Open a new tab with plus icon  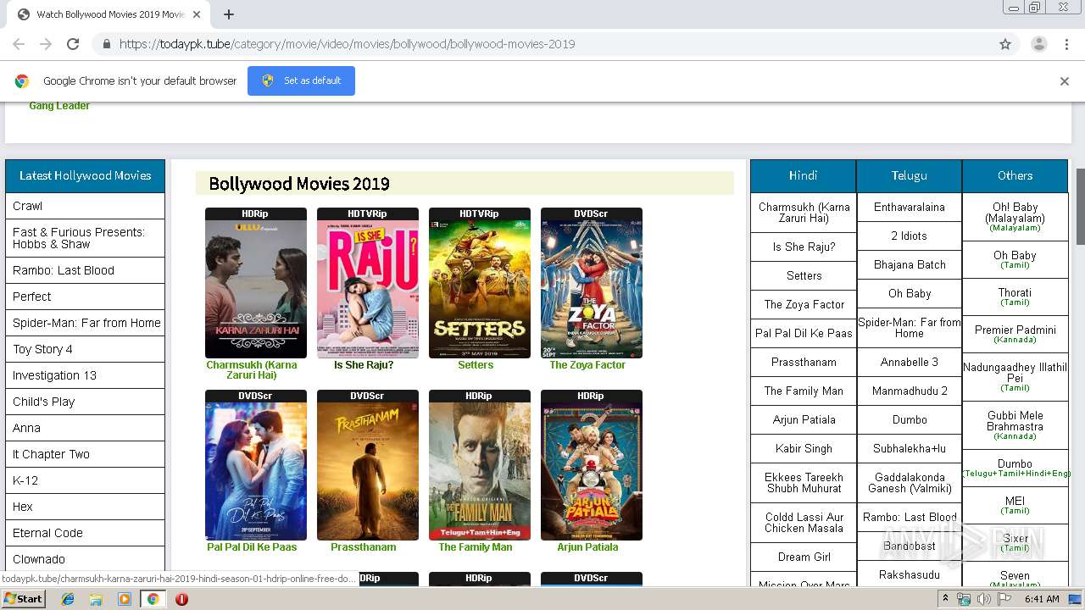[x=229, y=14]
